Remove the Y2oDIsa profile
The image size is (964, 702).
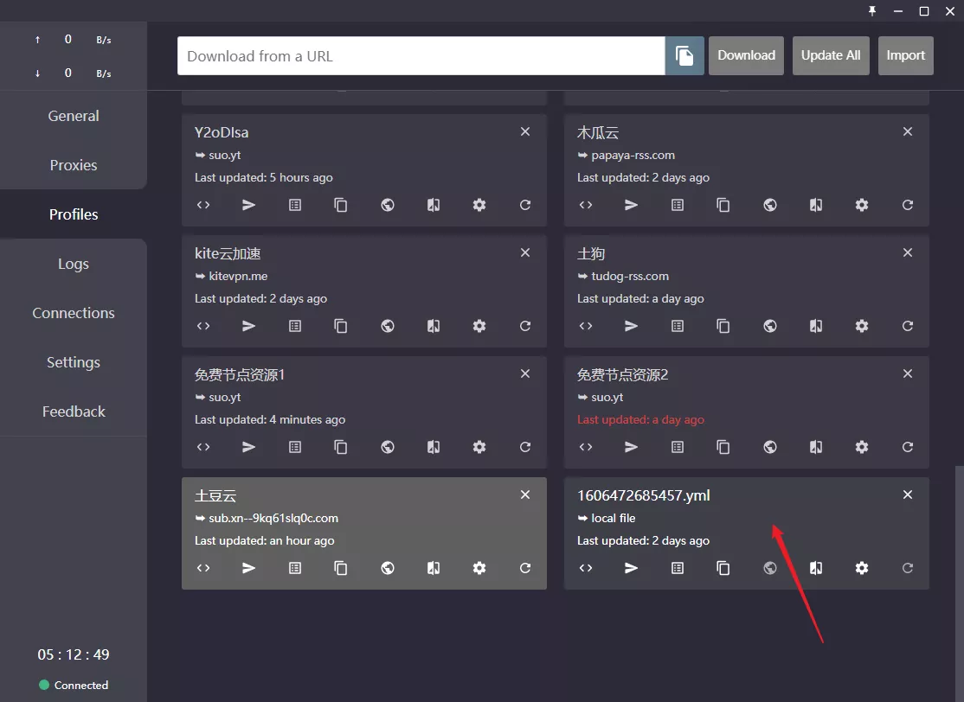click(525, 131)
